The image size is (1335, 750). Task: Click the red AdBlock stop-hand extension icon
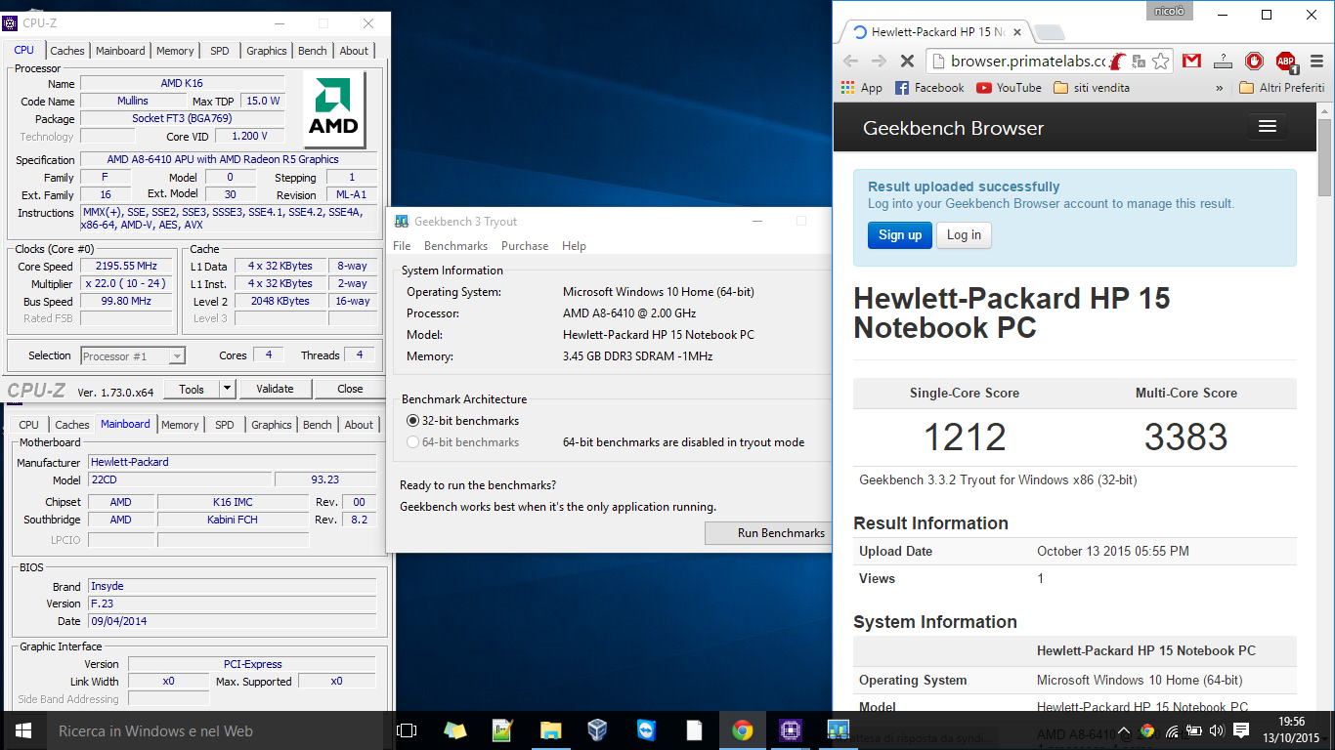(x=1254, y=61)
